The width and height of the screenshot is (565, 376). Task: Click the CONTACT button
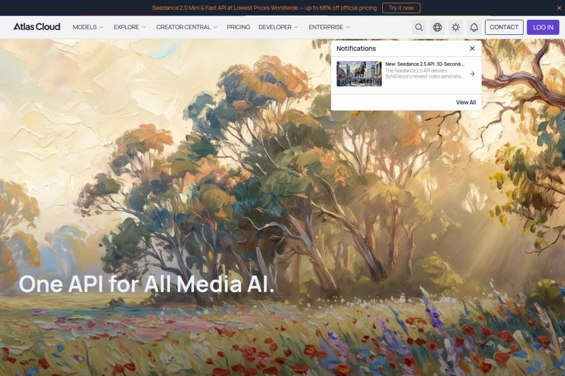504,27
